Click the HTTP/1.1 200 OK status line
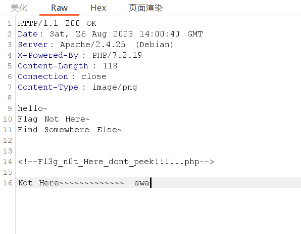301x234 pixels. pyautogui.click(x=57, y=23)
